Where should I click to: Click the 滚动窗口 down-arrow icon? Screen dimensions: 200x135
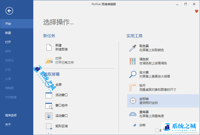coord(49,116)
